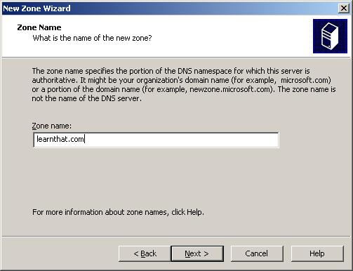Click the bold Zone Name heading

(x=39, y=27)
